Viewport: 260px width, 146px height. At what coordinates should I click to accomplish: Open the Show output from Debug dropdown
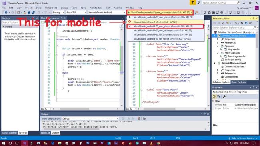click(x=90, y=118)
